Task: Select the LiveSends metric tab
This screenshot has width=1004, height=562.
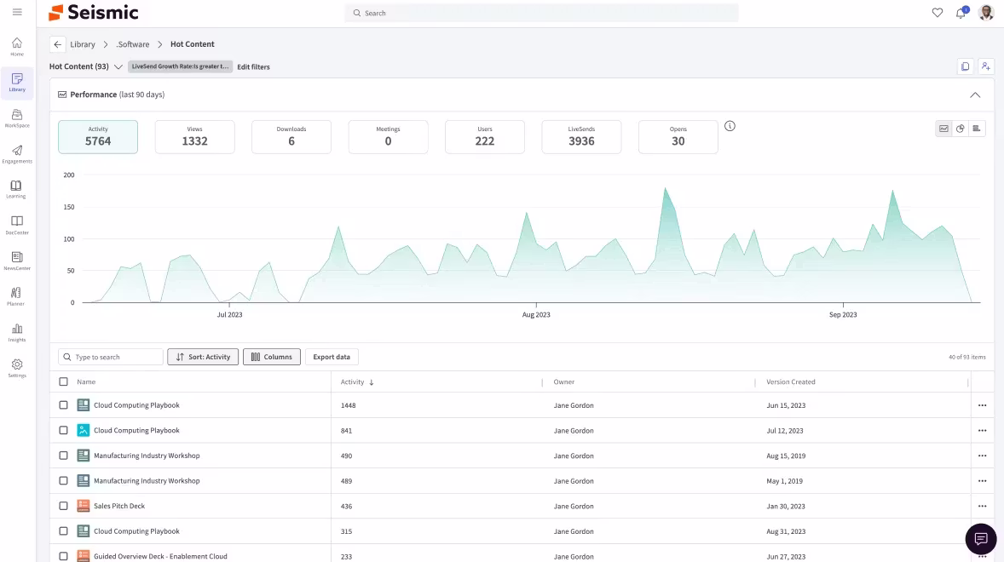Action: pyautogui.click(x=581, y=137)
